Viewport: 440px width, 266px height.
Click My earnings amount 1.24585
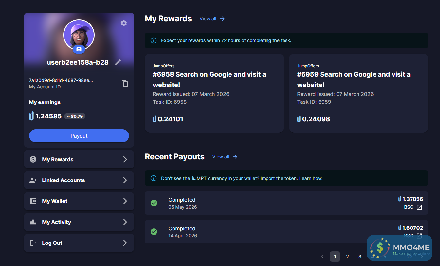(48, 116)
